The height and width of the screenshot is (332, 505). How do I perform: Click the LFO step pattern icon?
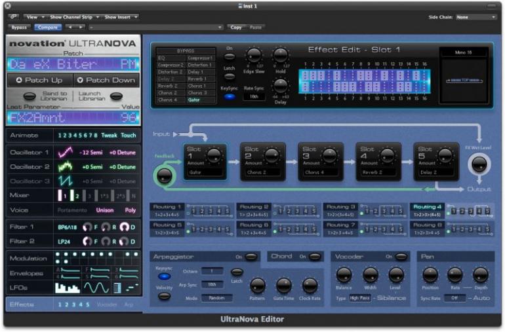click(x=68, y=287)
